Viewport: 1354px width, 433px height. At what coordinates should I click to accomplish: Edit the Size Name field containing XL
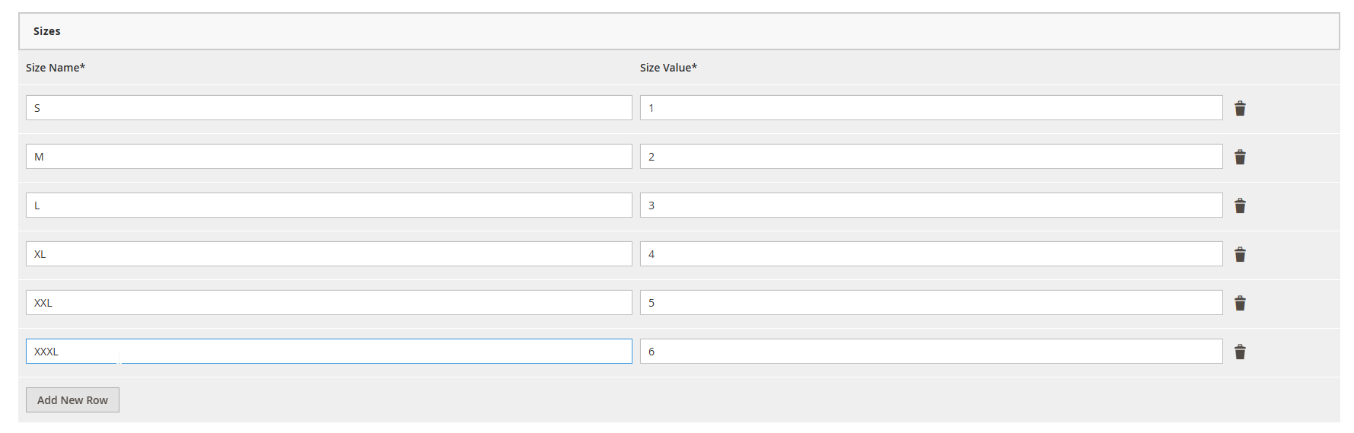point(329,254)
